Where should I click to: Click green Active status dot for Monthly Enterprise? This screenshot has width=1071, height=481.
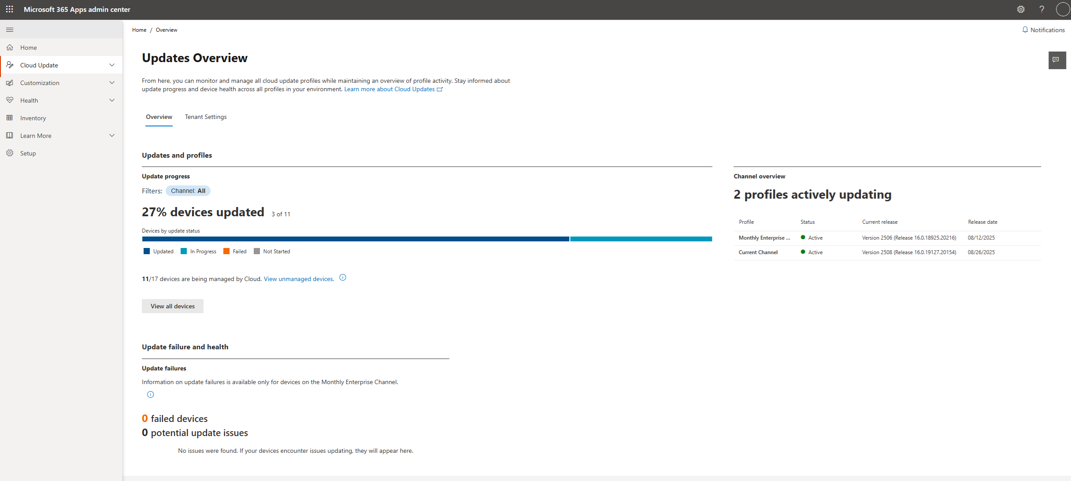pyautogui.click(x=803, y=237)
